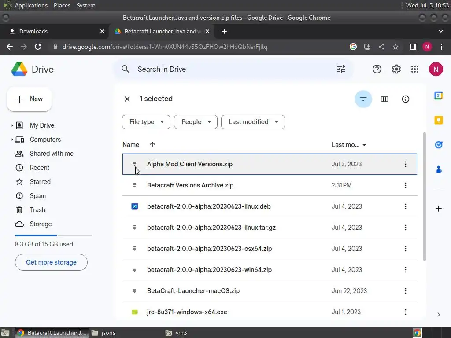Open more actions for jre-8u371-windows-x64.exe
This screenshot has height=338, width=451.
(x=405, y=312)
